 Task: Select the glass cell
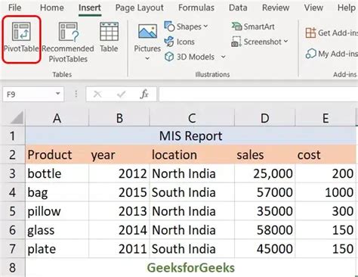(x=57, y=230)
